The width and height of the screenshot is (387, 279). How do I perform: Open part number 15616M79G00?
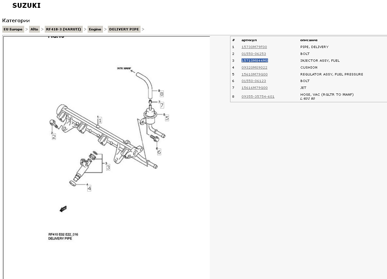(255, 88)
